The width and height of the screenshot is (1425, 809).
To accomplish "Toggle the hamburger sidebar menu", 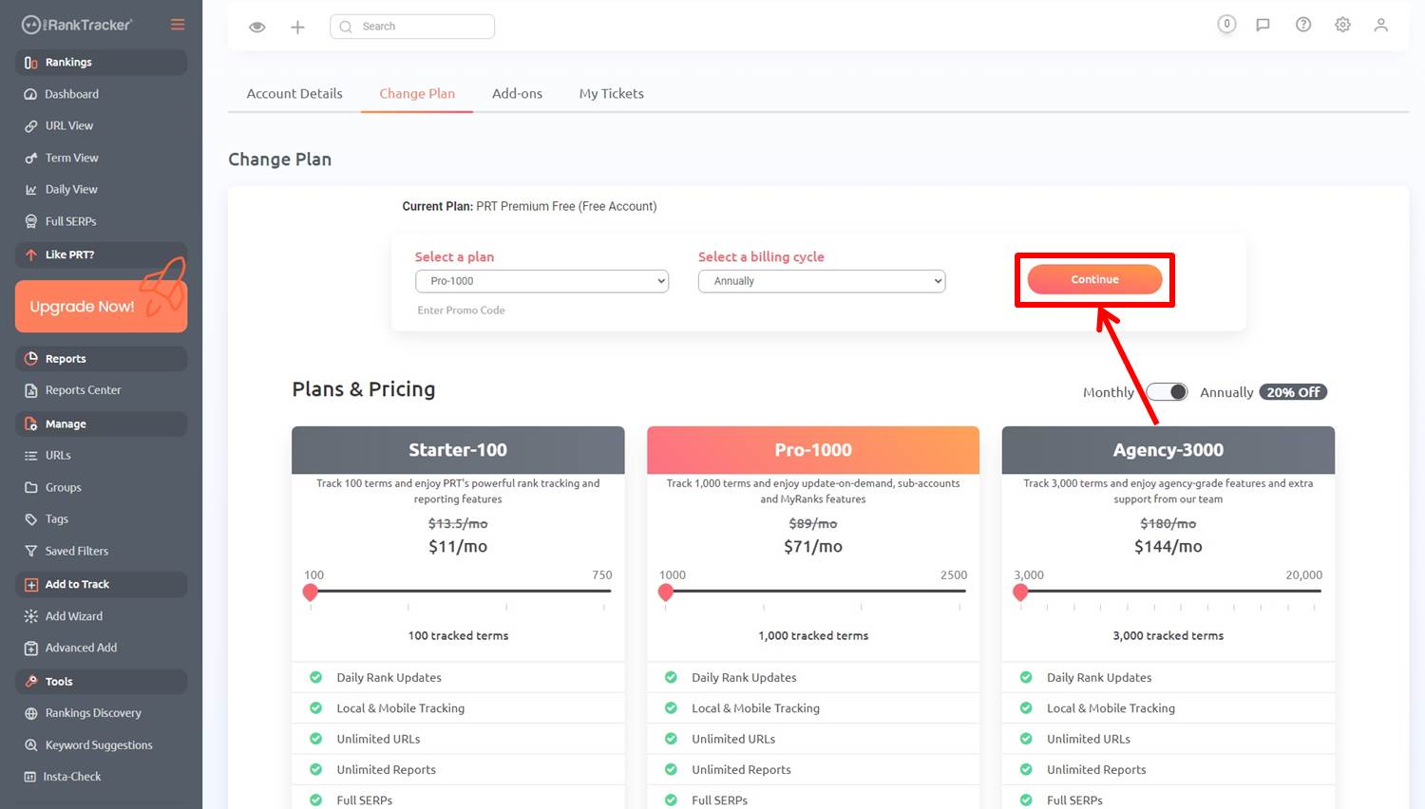I will pos(178,25).
